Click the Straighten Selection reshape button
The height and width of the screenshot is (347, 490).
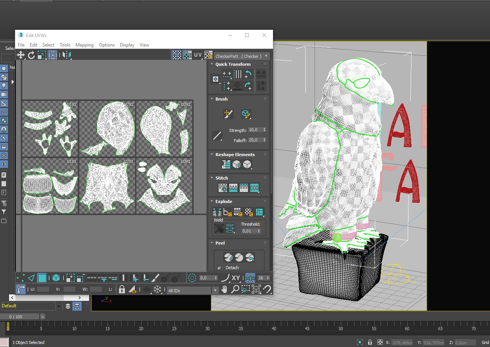[x=226, y=164]
